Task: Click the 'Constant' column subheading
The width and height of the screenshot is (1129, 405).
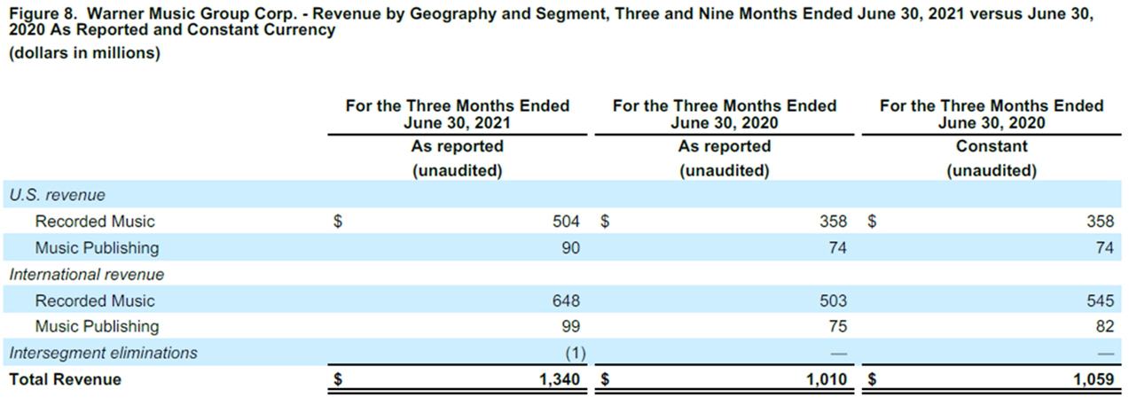Action: pyautogui.click(x=991, y=146)
